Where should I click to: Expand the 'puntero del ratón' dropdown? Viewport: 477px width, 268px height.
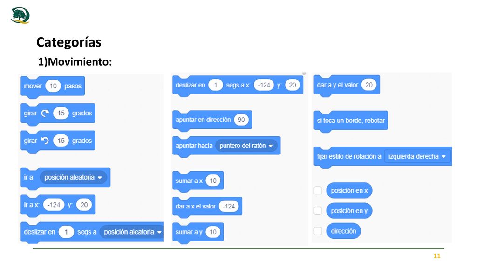coord(246,146)
